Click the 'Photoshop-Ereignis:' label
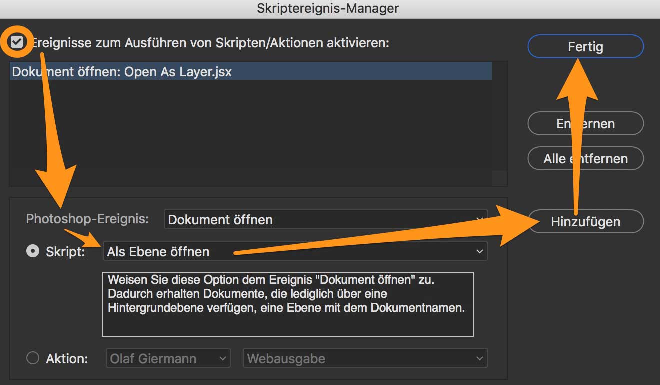 click(87, 219)
